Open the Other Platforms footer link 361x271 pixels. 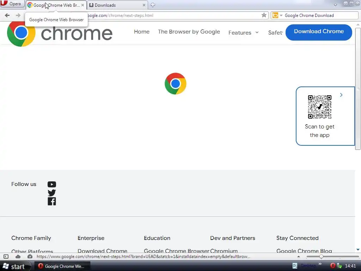coord(32,251)
